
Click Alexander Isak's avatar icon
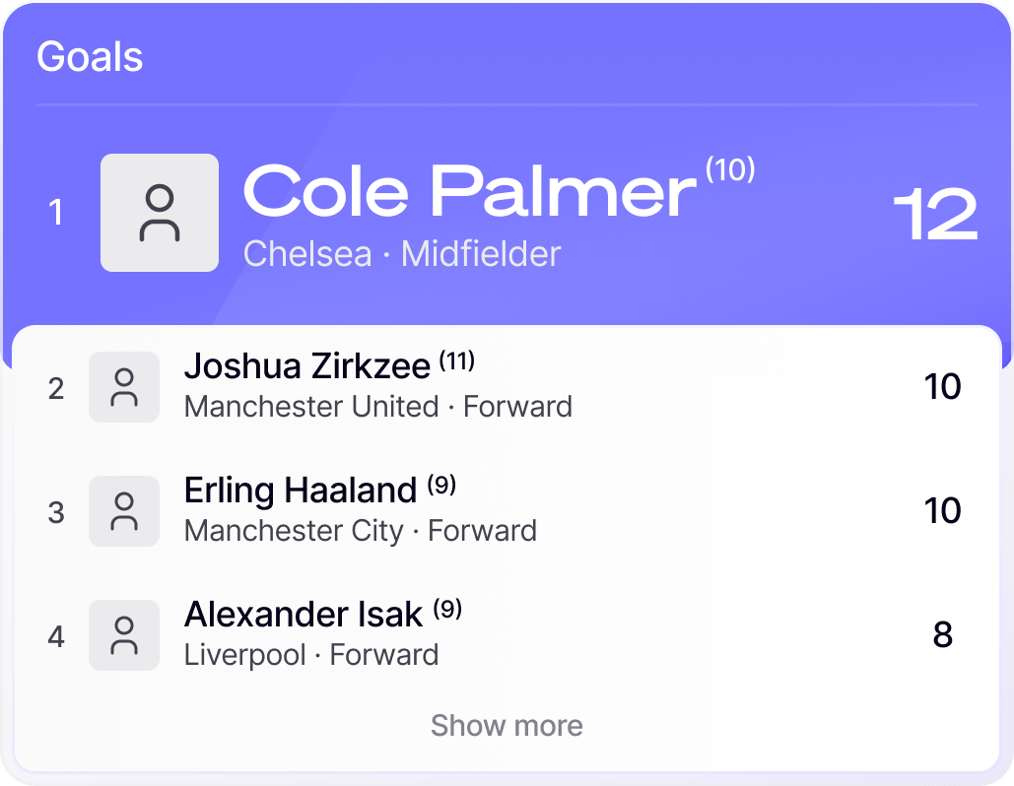(124, 635)
